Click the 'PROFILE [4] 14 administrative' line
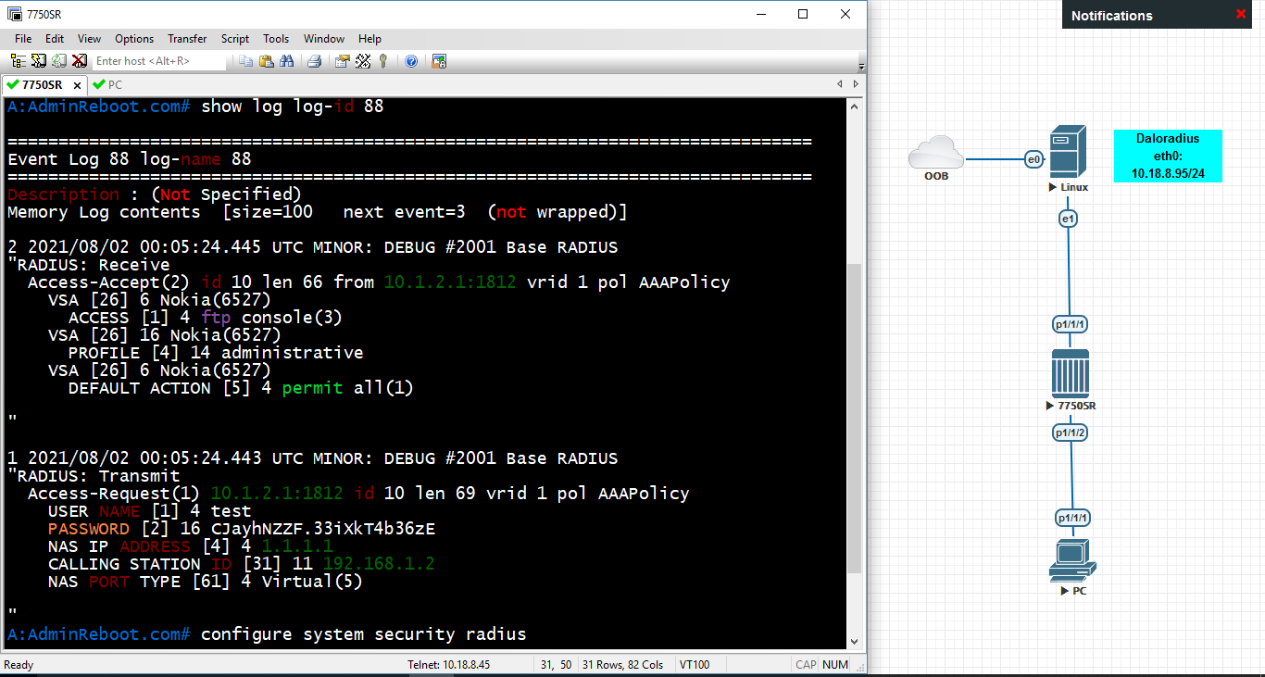Viewport: 1265px width, 677px height. tap(216, 353)
